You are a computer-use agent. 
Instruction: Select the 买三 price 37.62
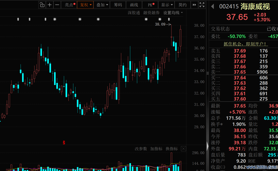[240, 88]
